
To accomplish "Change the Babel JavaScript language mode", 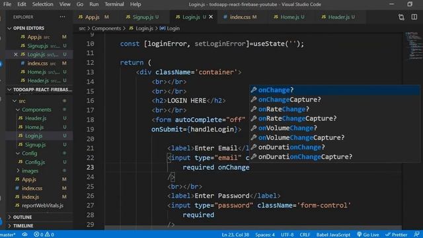I will (x=333, y=235).
